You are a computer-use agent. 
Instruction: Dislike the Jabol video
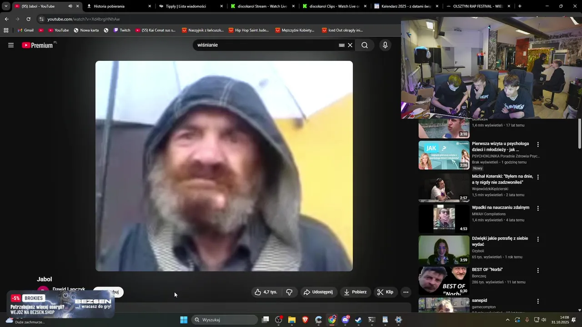[x=289, y=292]
